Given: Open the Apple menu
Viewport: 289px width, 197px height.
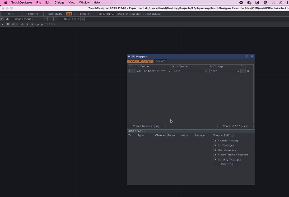Looking at the screenshot, I should click(x=5, y=2).
